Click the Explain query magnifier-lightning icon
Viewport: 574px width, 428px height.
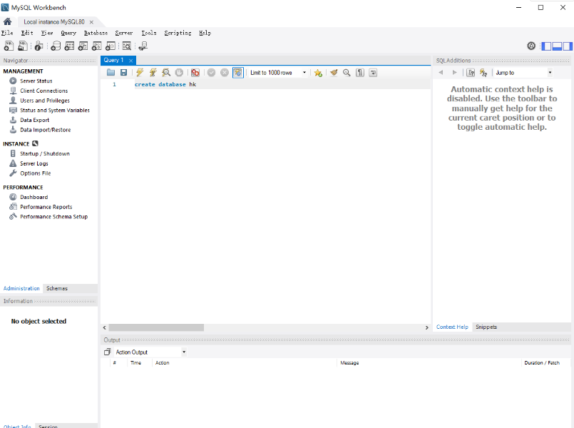[166, 73]
